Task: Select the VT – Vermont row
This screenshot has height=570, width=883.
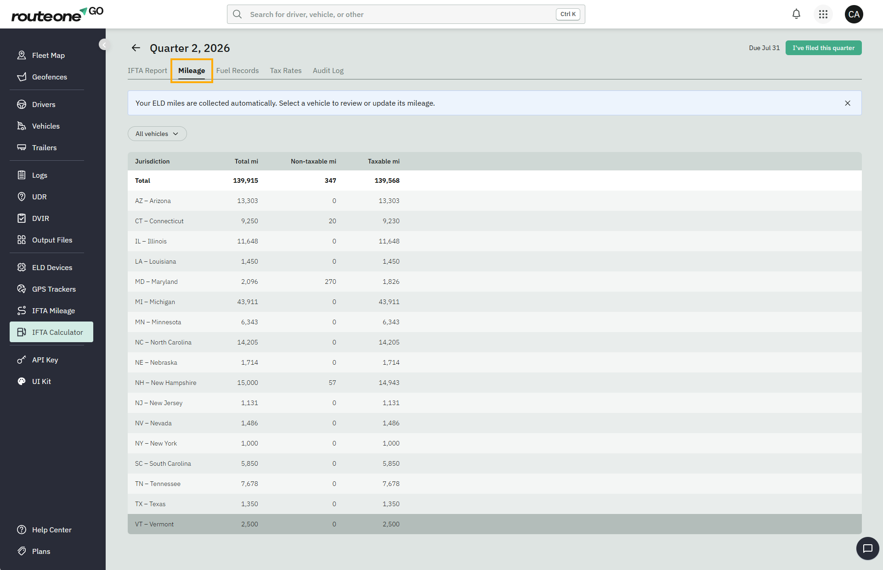Action: click(x=495, y=524)
